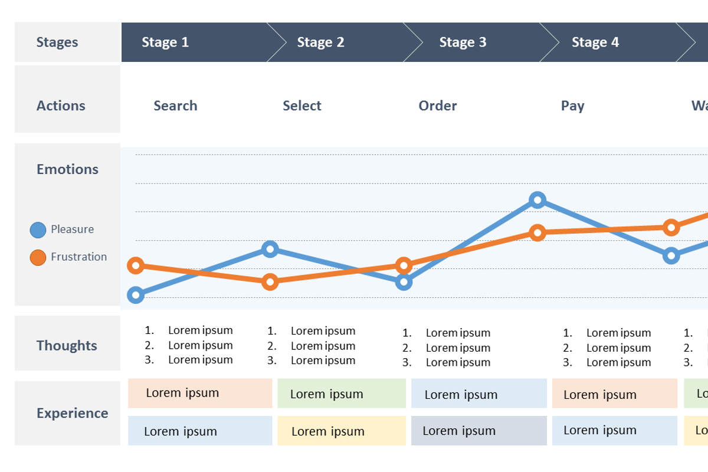Click the lowest blue Pleasure point under Search
708x472 pixels.
tap(136, 294)
